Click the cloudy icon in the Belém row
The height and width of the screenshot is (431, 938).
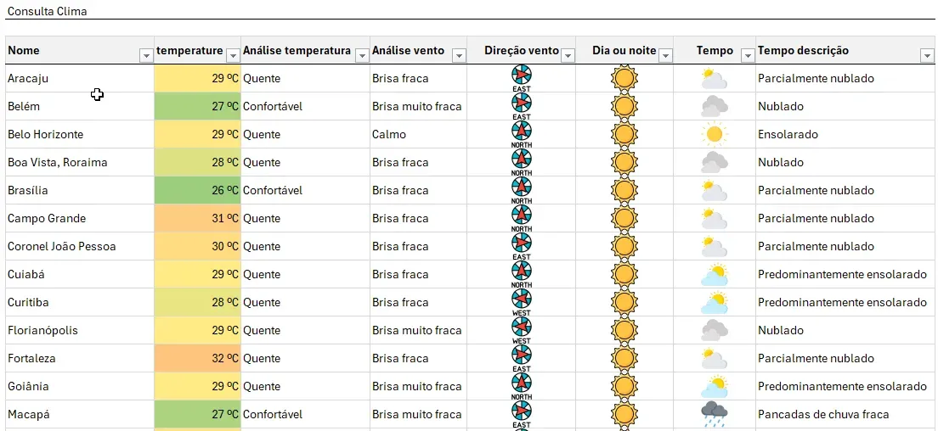[x=715, y=106]
